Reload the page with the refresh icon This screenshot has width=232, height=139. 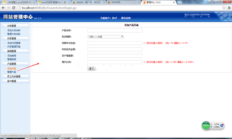point(14,8)
